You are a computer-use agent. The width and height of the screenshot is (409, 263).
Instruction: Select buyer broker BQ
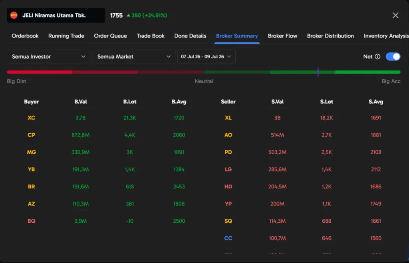click(x=31, y=221)
